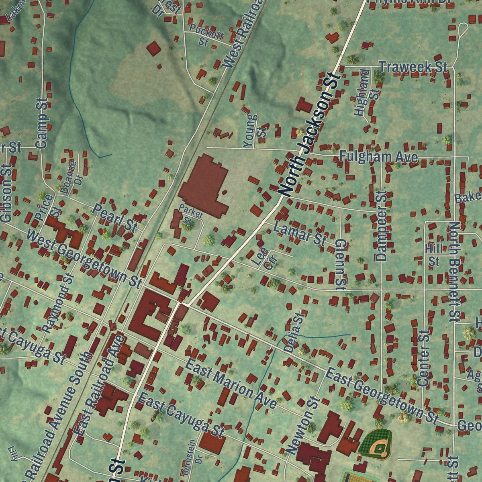
Task: Select the Young St label
Action: pos(255,130)
